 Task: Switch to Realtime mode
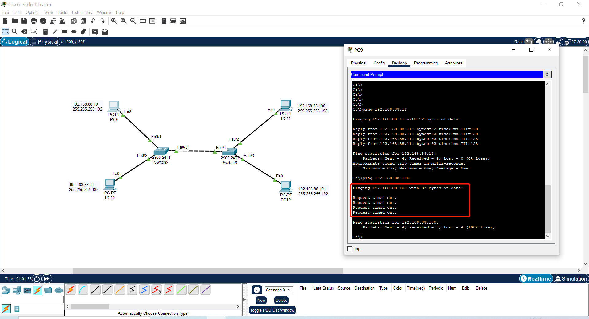536,278
